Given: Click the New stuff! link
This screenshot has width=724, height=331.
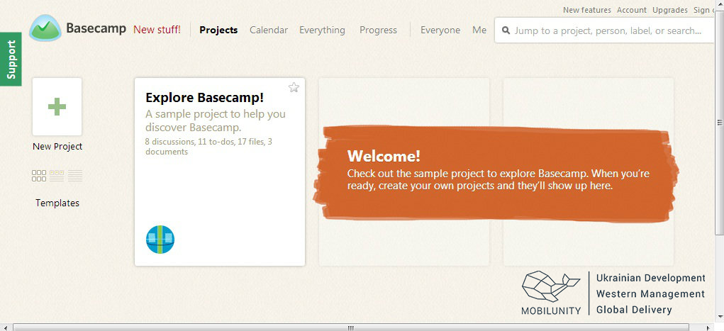Looking at the screenshot, I should [x=157, y=30].
